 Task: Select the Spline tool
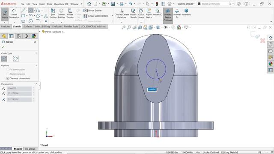click(x=38, y=10)
